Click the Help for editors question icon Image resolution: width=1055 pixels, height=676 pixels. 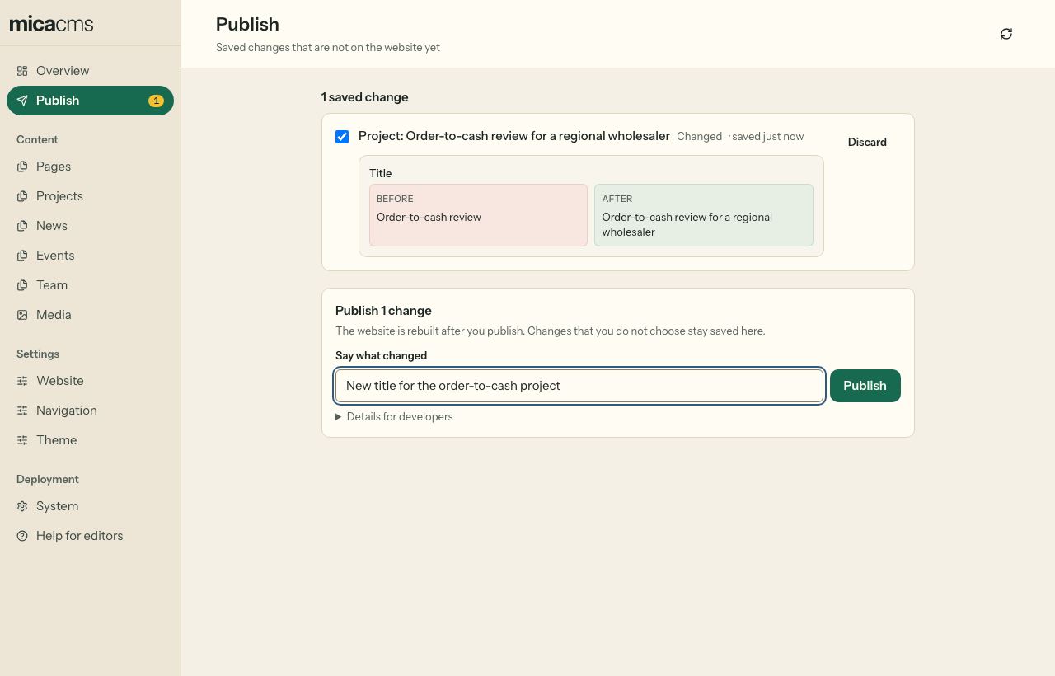[22, 536]
